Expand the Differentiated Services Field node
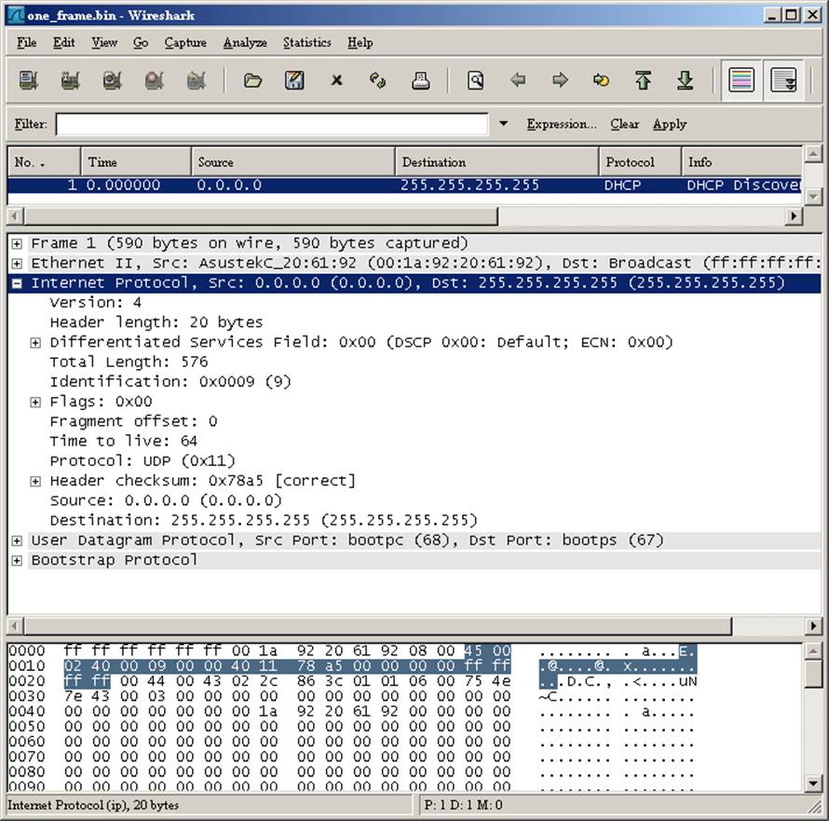The height and width of the screenshot is (821, 829). 35,343
